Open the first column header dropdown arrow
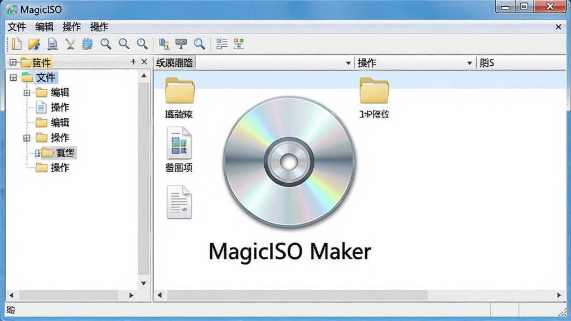 coord(348,64)
